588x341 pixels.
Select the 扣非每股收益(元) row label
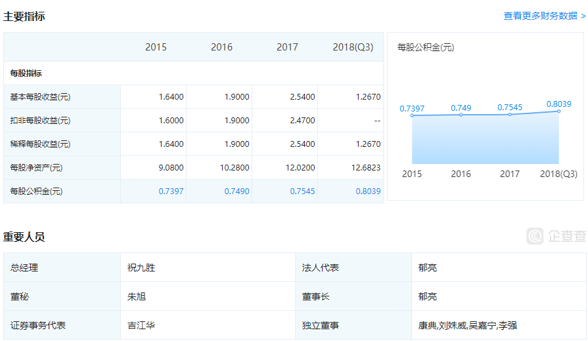pos(40,121)
